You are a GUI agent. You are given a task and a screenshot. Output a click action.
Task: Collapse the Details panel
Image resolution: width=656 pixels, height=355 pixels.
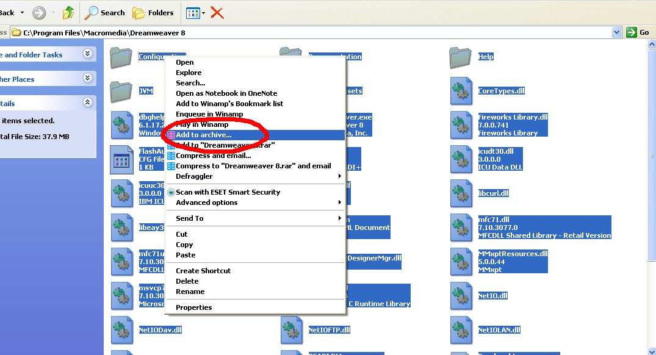coord(87,102)
